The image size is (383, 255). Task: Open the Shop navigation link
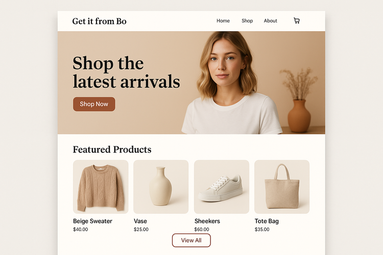coord(247,21)
